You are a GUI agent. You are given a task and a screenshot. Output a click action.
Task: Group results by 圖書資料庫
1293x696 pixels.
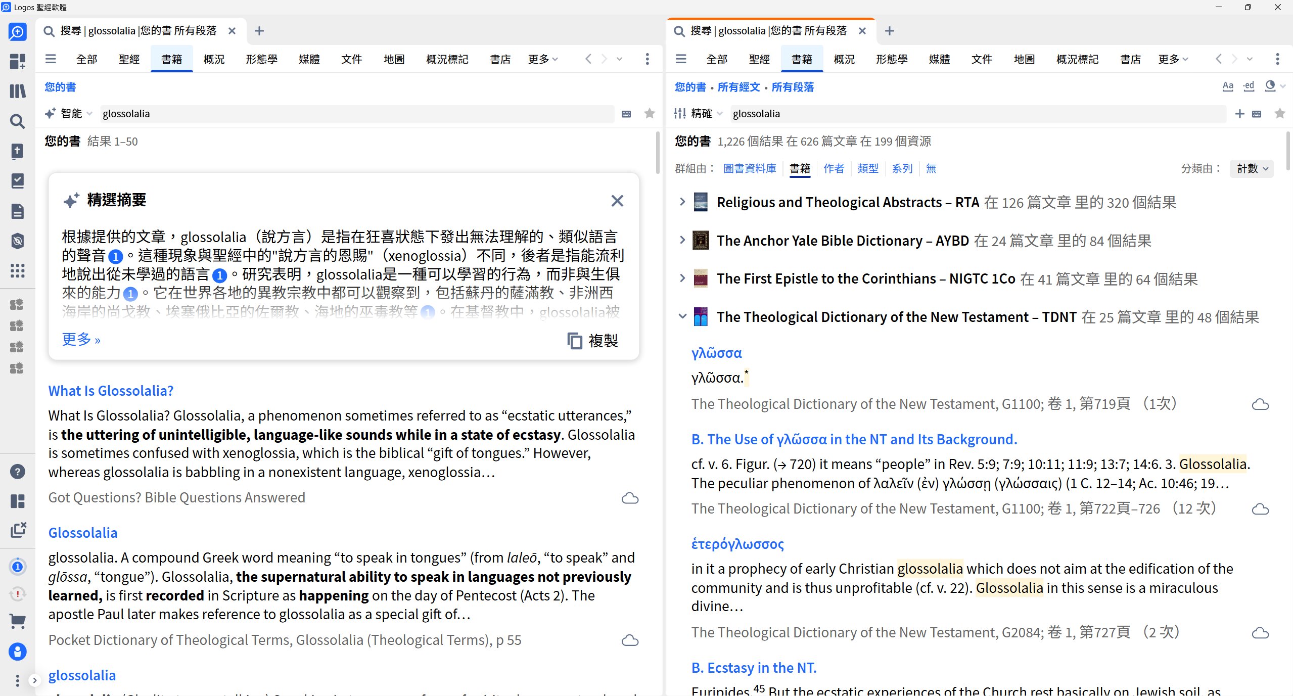750,169
